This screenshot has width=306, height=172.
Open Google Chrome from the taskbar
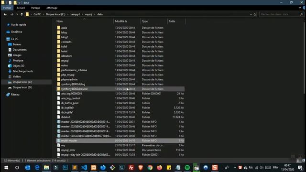click(150, 168)
